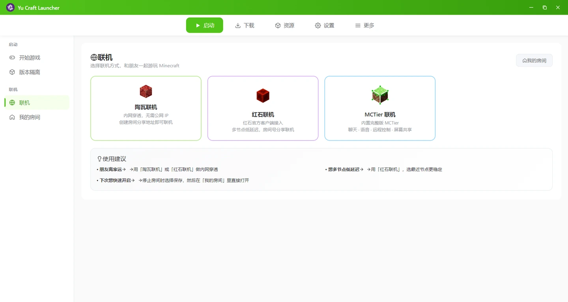The height and width of the screenshot is (302, 568).
Task: Click the terracotta block icon in 陶瓦联机 card
Action: pos(146,92)
